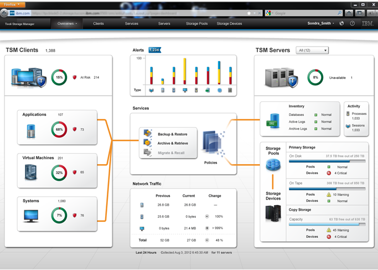Open the All (12) servers dropdown

point(312,50)
